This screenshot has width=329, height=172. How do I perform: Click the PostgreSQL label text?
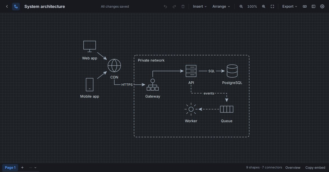pyautogui.click(x=232, y=83)
